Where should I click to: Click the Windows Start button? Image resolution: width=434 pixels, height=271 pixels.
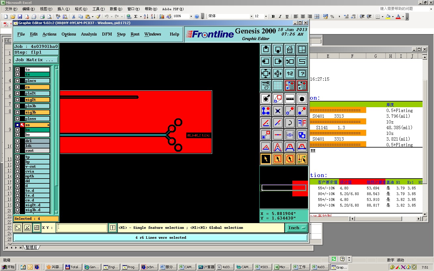pyautogui.click(x=8, y=267)
